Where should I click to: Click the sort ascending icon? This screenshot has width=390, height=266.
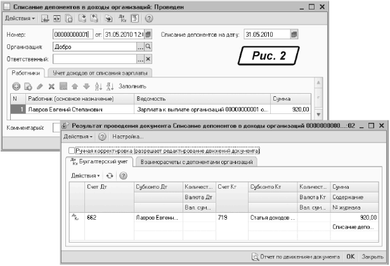[x=97, y=85]
